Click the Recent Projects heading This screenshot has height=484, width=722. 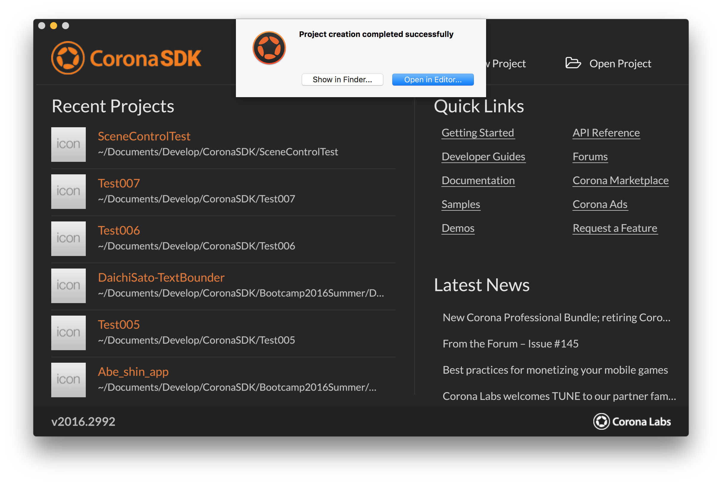click(x=113, y=106)
